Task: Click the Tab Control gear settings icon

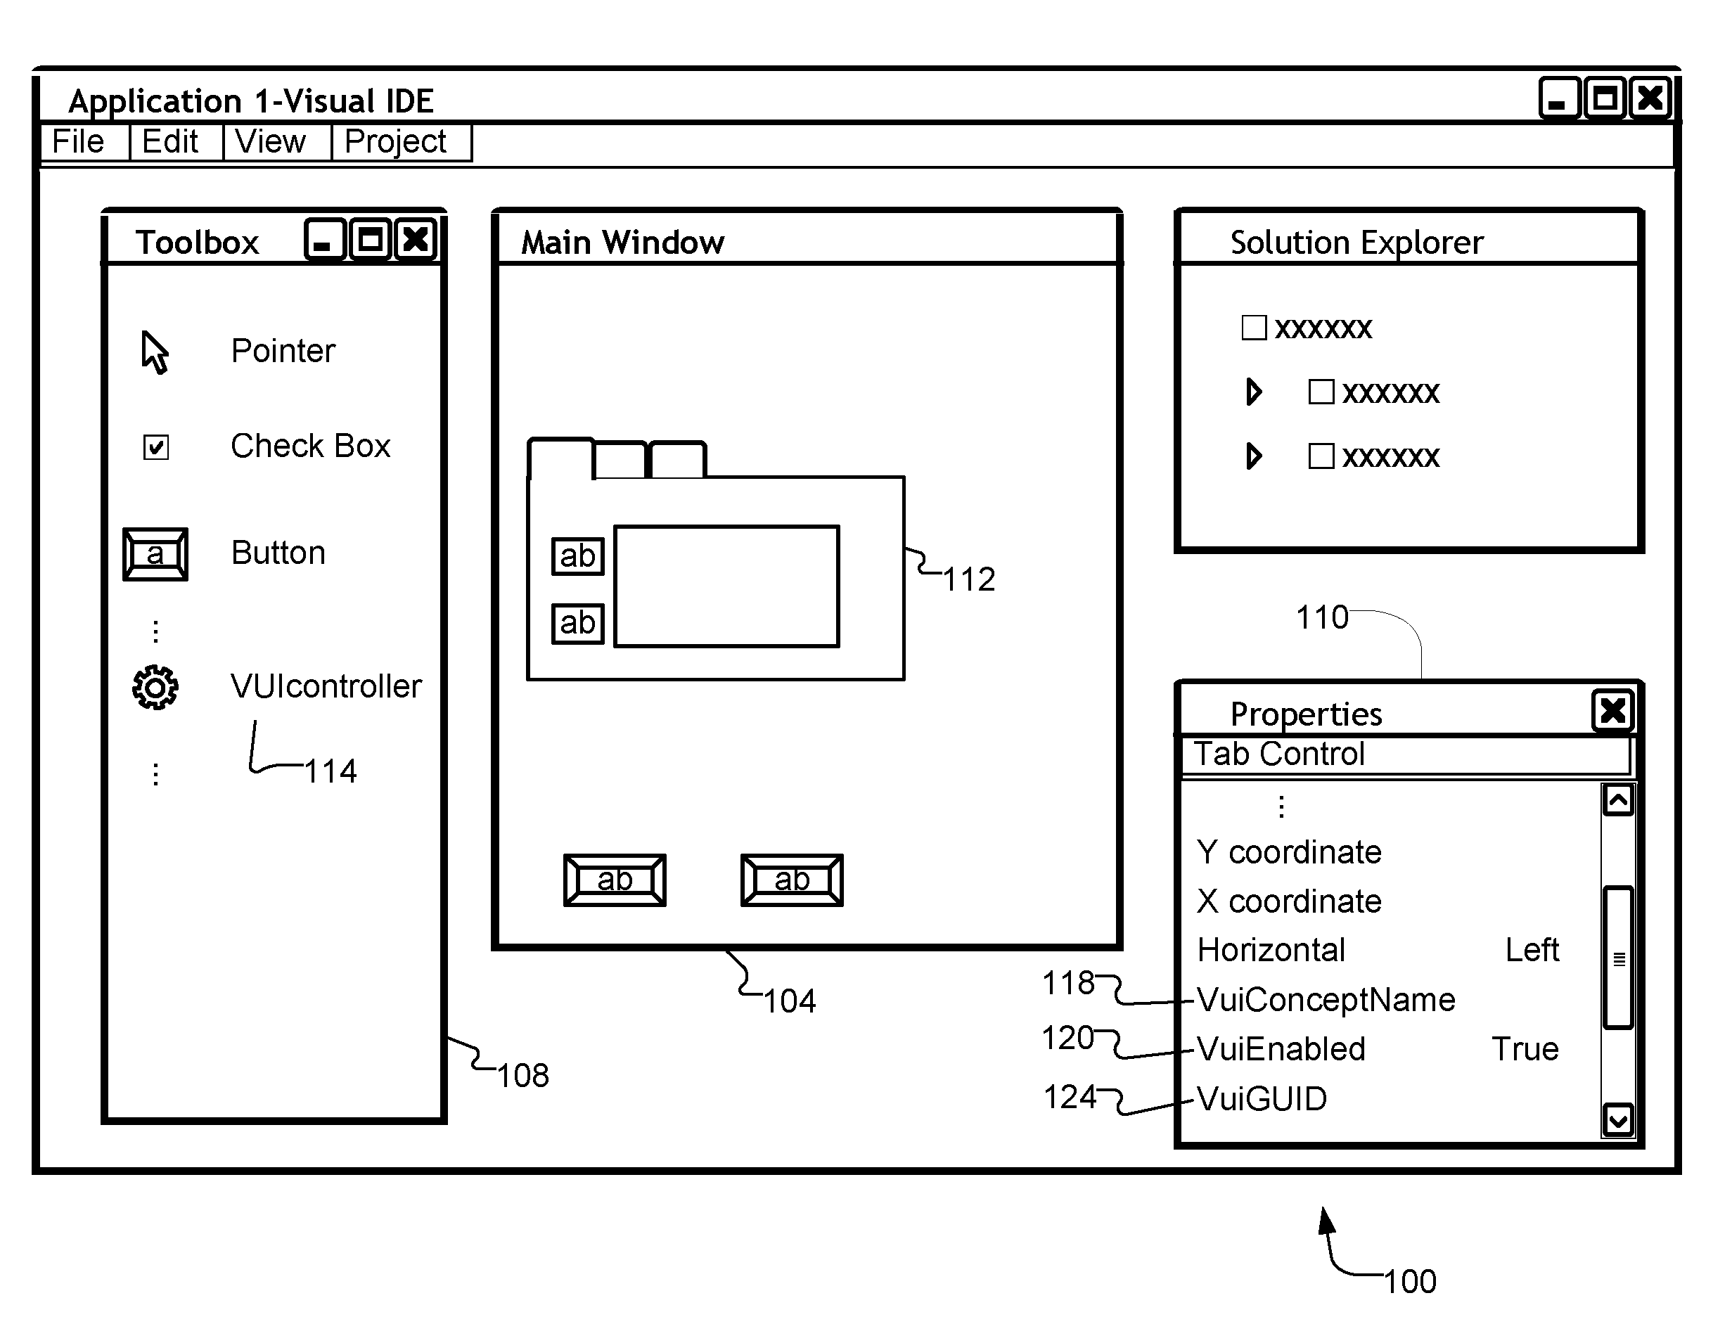Action: (x=158, y=686)
